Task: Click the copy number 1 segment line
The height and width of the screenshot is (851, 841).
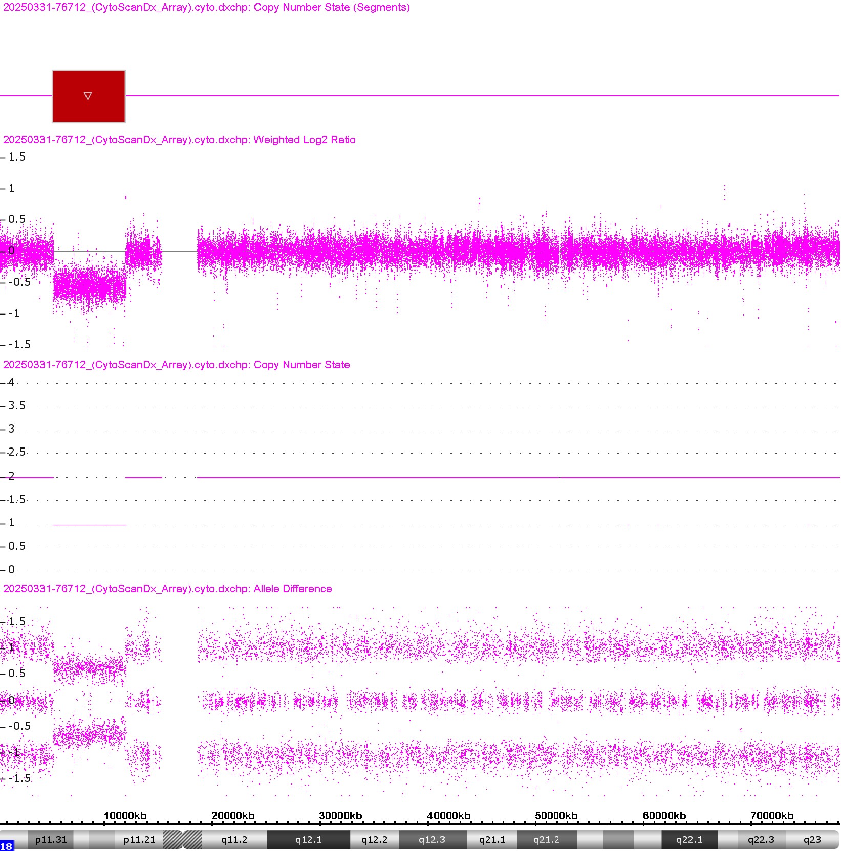Action: tap(90, 524)
